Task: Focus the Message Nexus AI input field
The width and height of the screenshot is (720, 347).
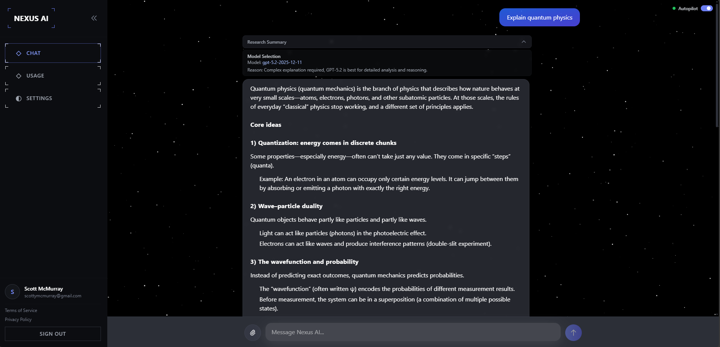Action: pyautogui.click(x=413, y=332)
